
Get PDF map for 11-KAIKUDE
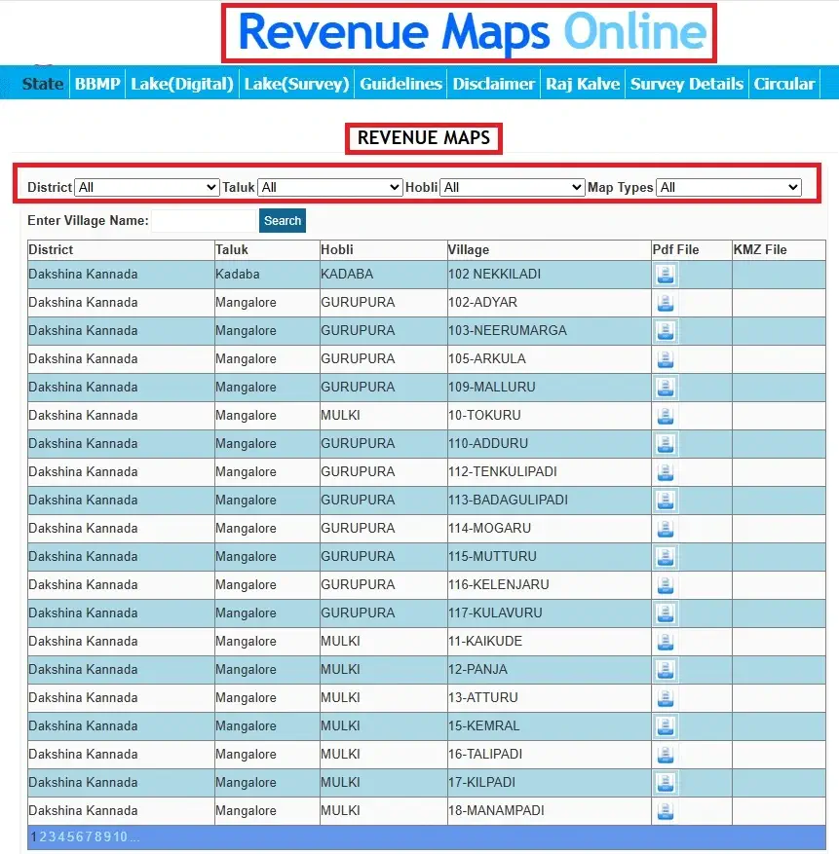tap(666, 642)
